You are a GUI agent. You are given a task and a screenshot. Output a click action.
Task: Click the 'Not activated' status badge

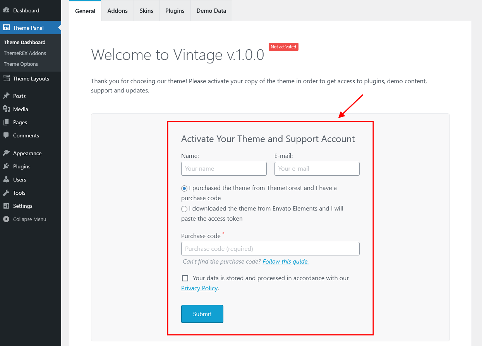pos(283,47)
